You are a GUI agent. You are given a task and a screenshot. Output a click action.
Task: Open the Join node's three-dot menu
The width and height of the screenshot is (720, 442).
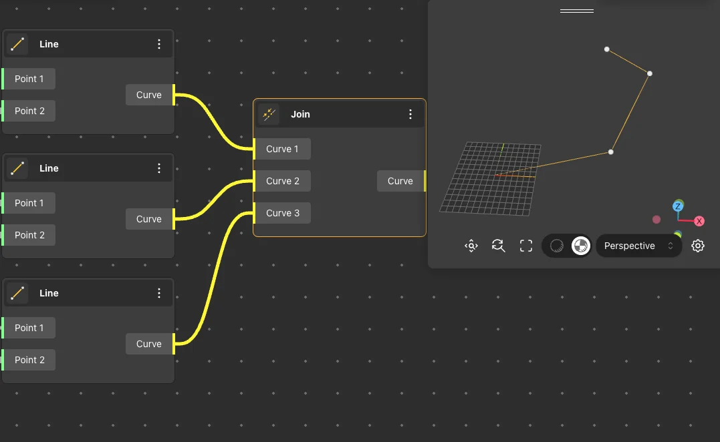click(x=410, y=114)
